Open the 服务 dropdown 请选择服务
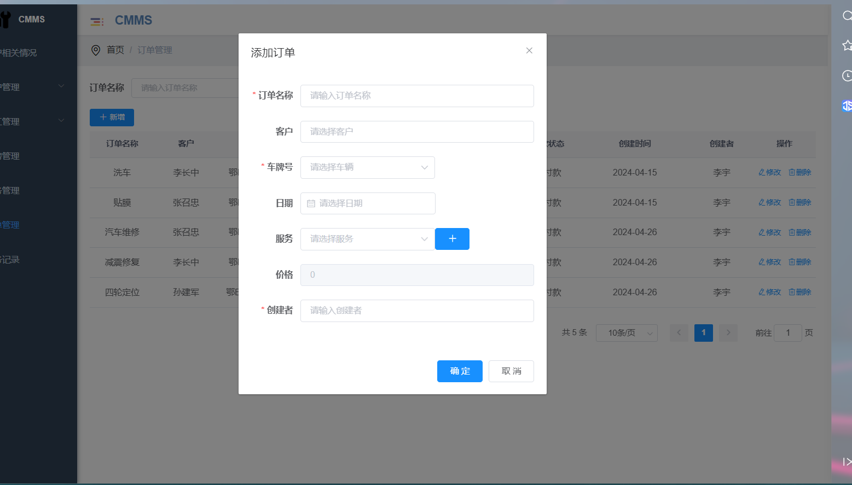Screen dimensions: 852x485 click(368, 239)
